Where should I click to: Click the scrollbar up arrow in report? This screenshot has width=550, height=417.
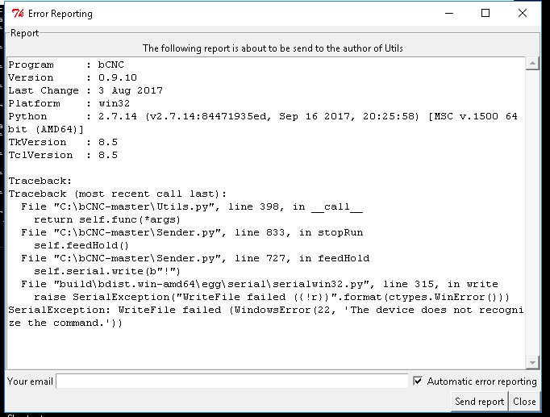tap(532, 64)
